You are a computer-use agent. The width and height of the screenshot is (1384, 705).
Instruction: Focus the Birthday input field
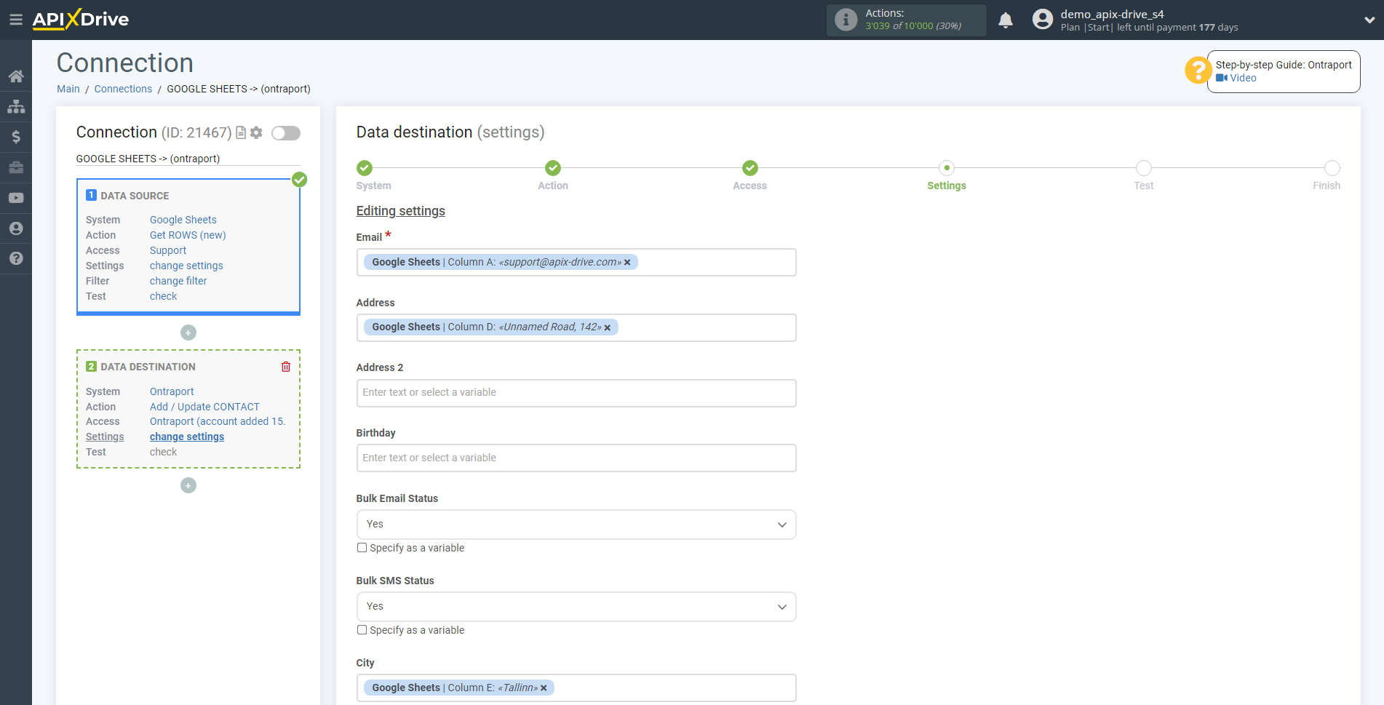click(x=576, y=458)
